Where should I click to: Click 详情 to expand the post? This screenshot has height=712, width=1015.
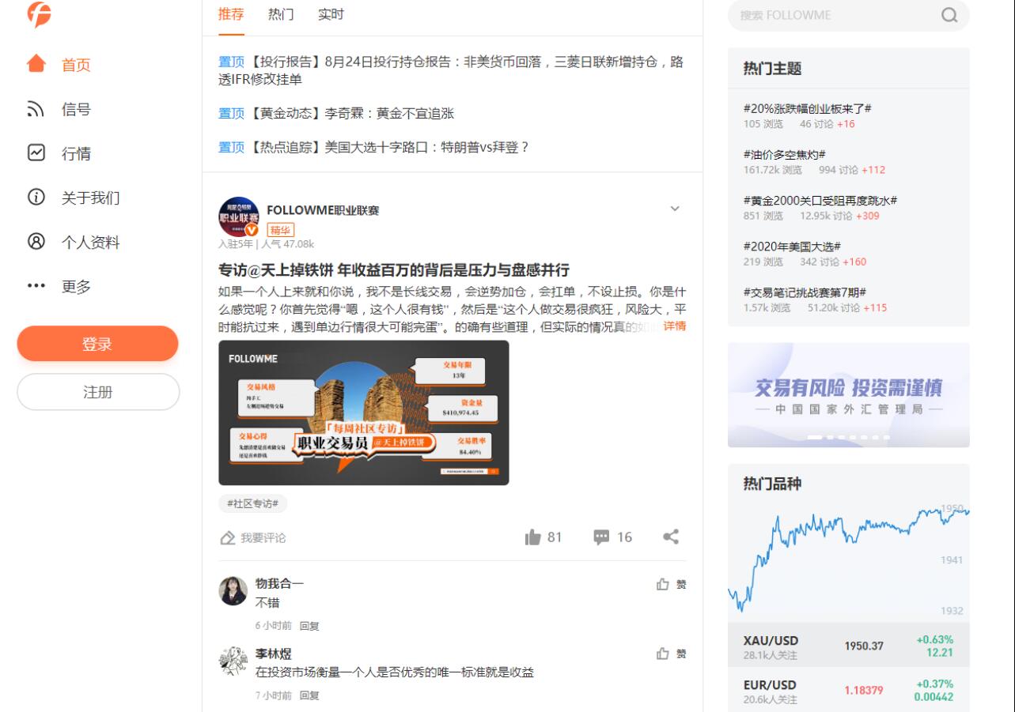point(675,326)
